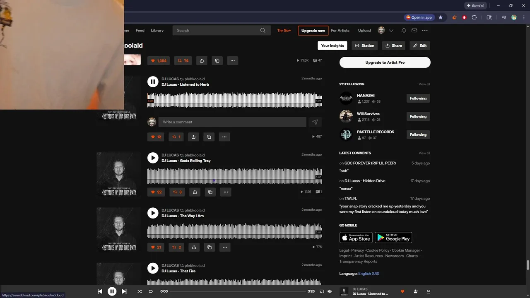Send the comment with paper plane icon
The height and width of the screenshot is (298, 530).
coord(315,122)
